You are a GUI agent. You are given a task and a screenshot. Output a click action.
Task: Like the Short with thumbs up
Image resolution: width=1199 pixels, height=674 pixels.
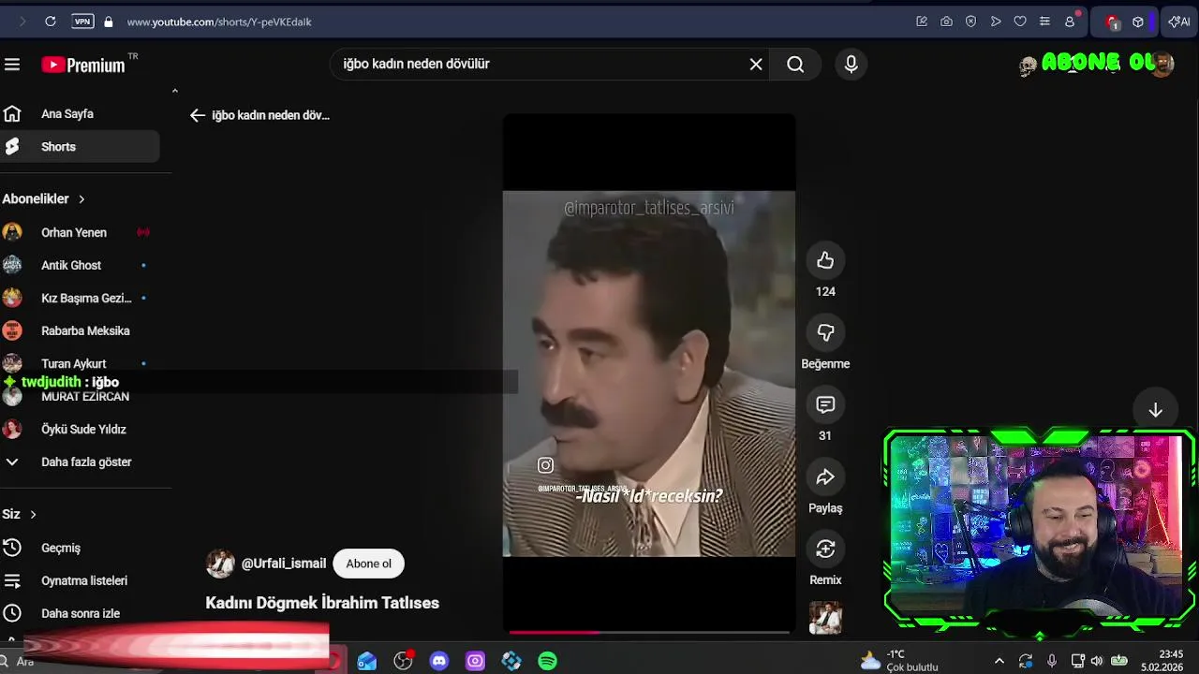825,260
